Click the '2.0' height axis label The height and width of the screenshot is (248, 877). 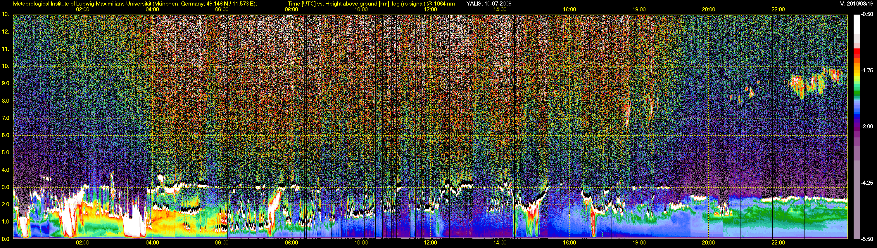6,205
